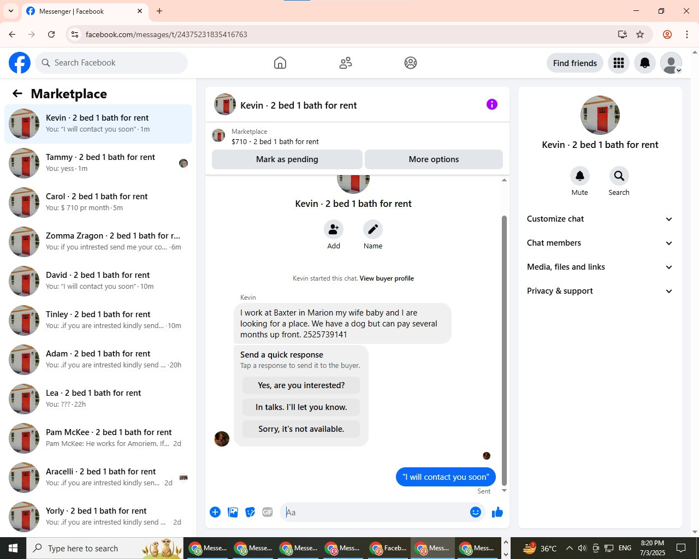Open the GIF picker icon
699x559 pixels.
268,512
